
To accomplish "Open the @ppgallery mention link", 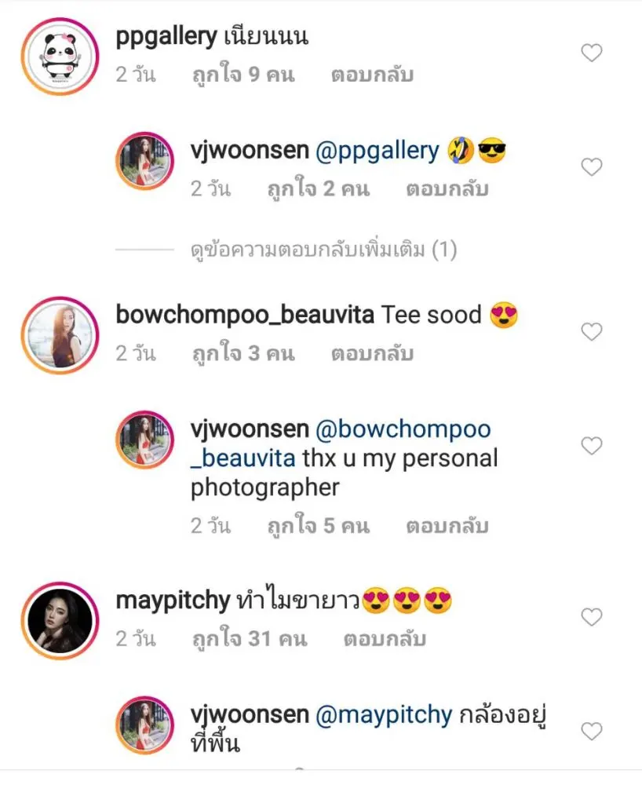I will [377, 151].
